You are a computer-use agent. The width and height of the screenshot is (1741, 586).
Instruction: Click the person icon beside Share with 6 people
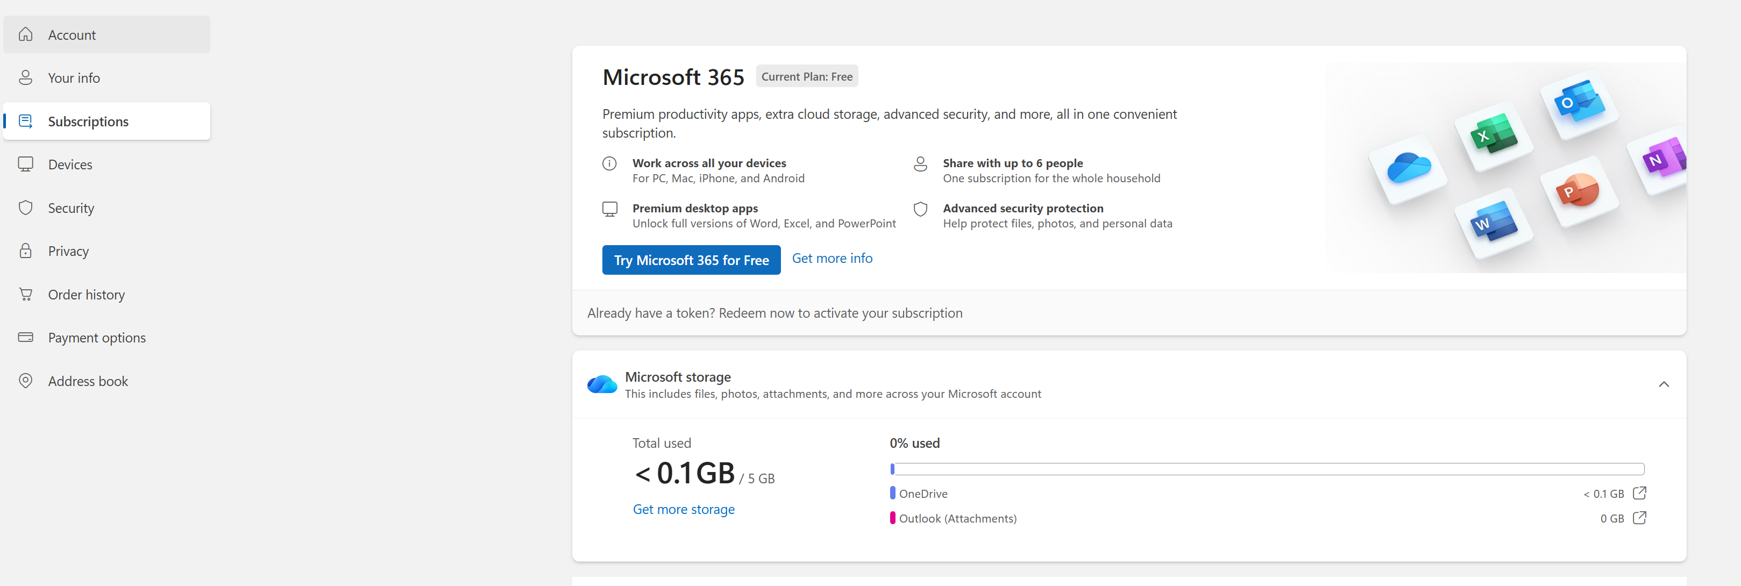tap(920, 163)
